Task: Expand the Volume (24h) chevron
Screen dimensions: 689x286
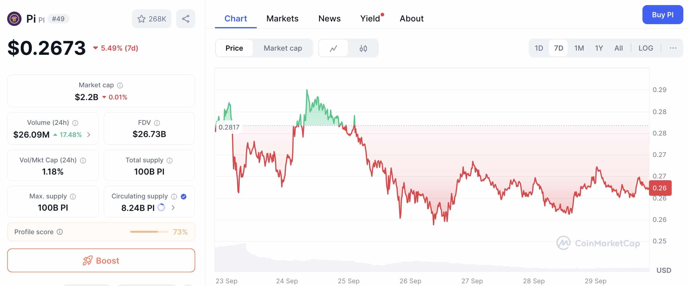Action: tap(89, 135)
